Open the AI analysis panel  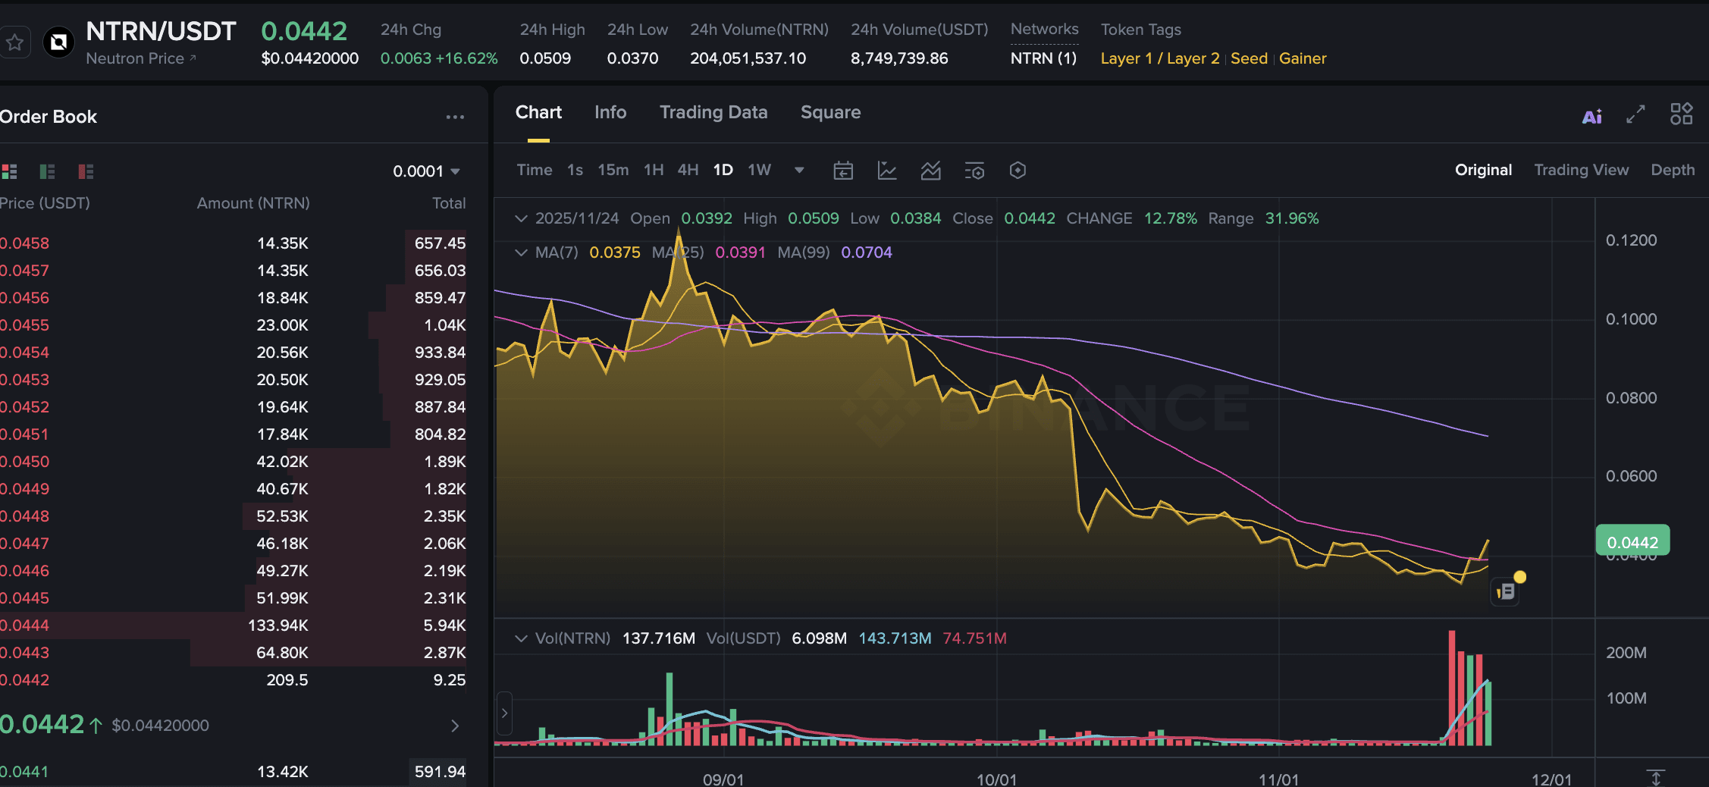click(1591, 114)
